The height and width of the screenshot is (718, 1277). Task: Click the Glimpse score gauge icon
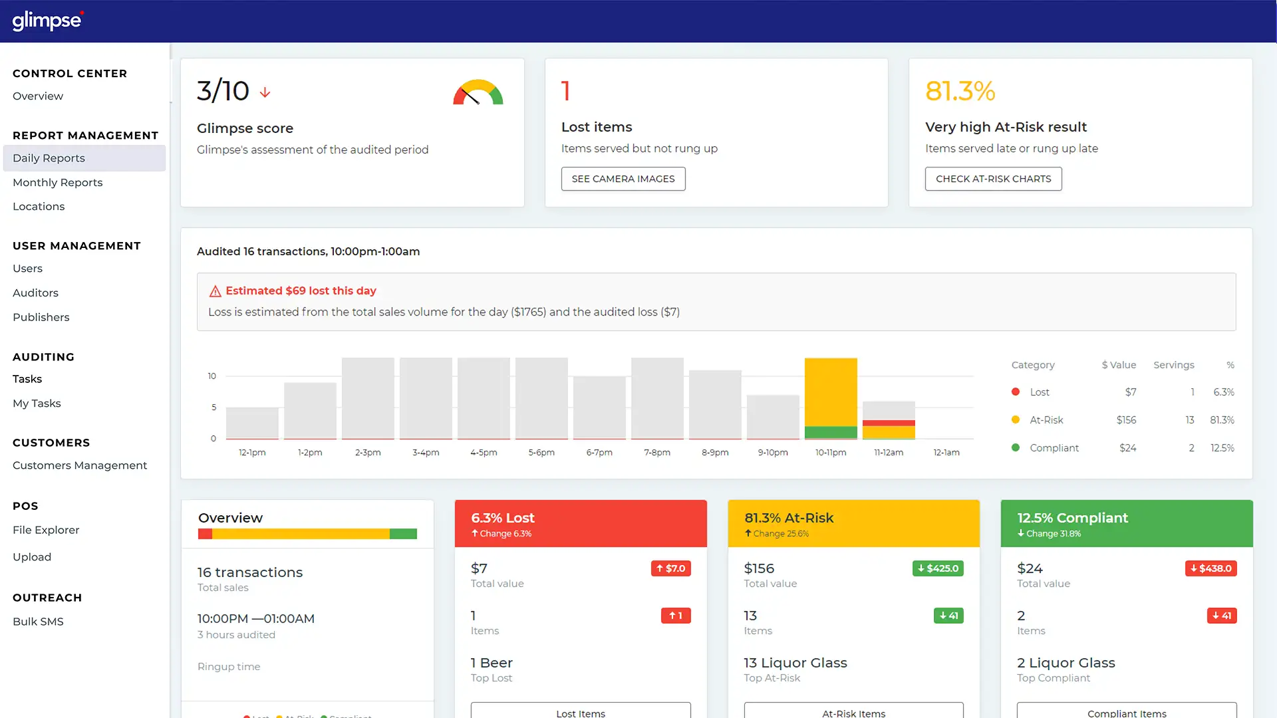pos(478,93)
